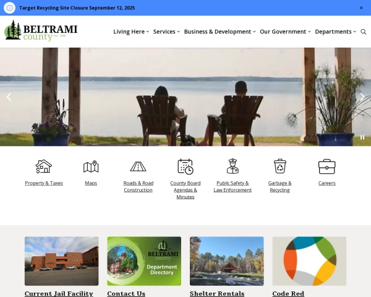
Task: Open the Garbage & Recycling bin icon
Action: 279,166
